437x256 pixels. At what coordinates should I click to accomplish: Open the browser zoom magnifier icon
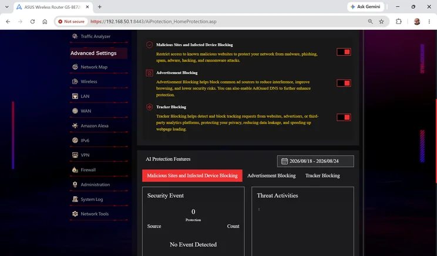(371, 22)
